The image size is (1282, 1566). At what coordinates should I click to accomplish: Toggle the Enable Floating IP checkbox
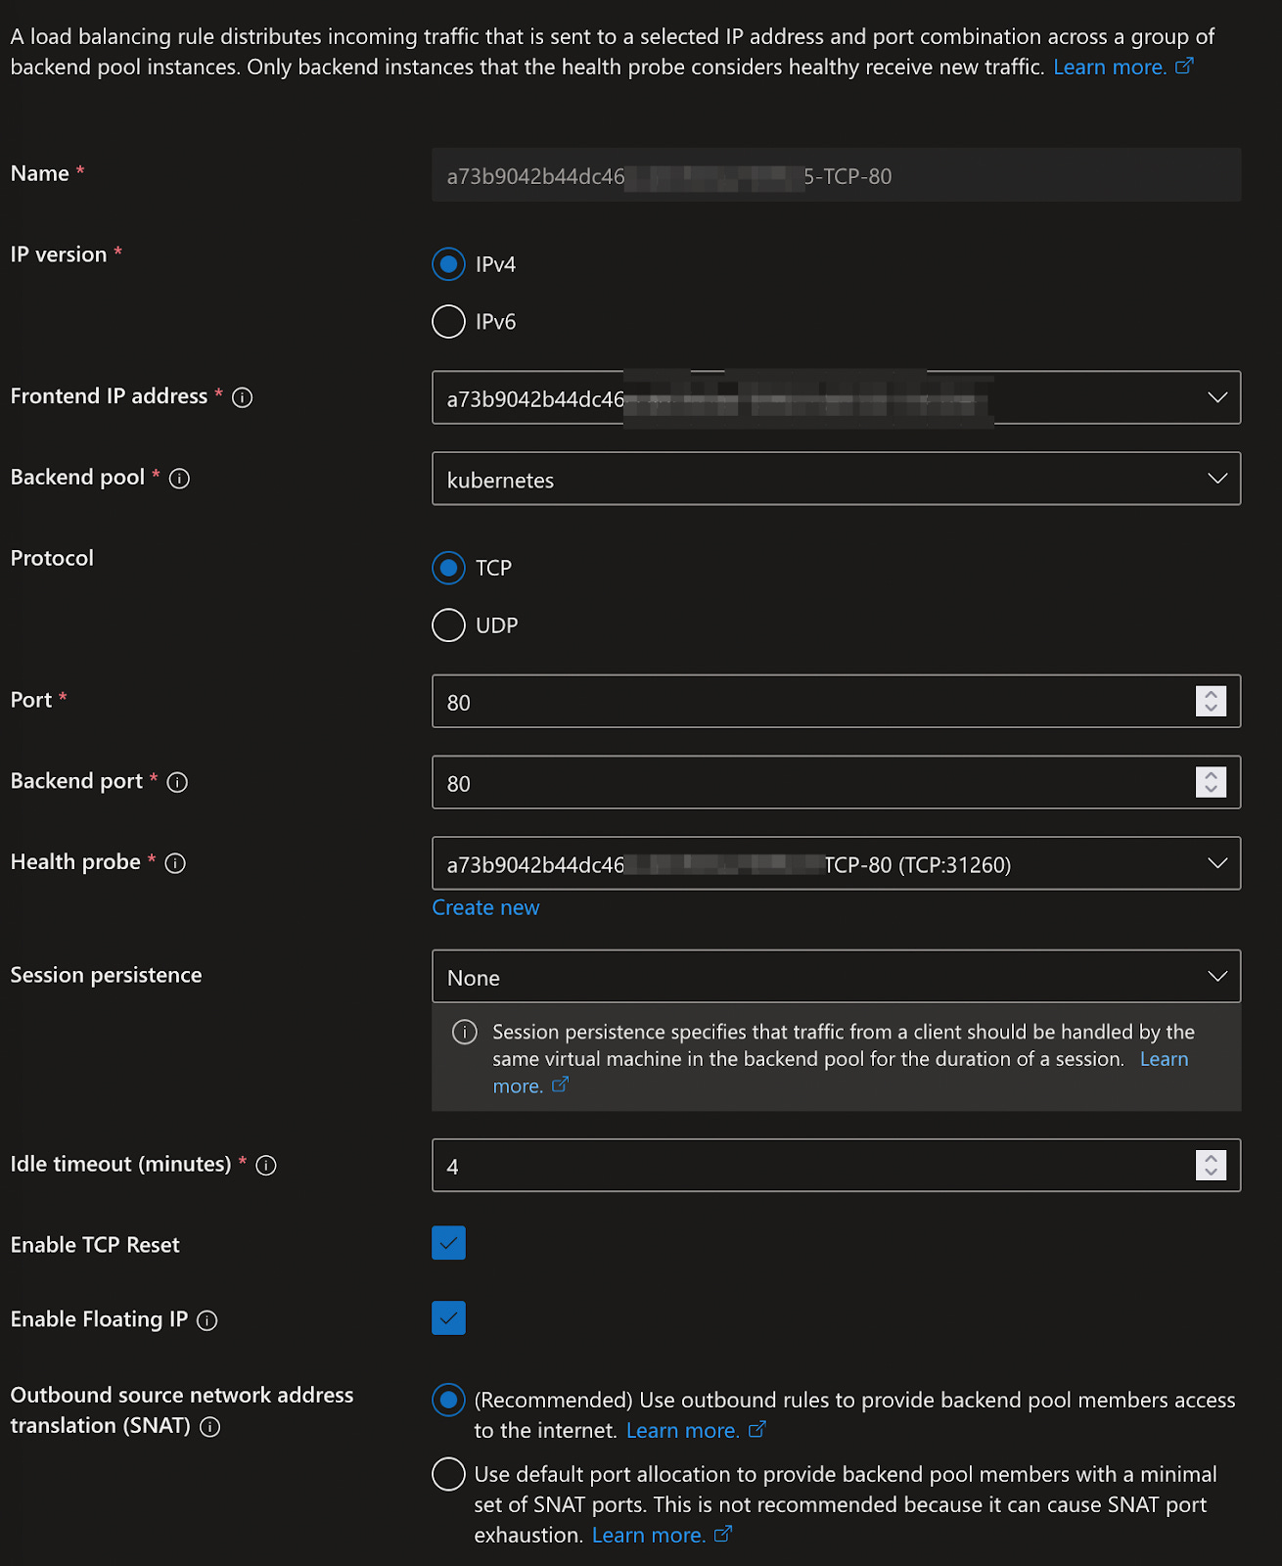448,1318
